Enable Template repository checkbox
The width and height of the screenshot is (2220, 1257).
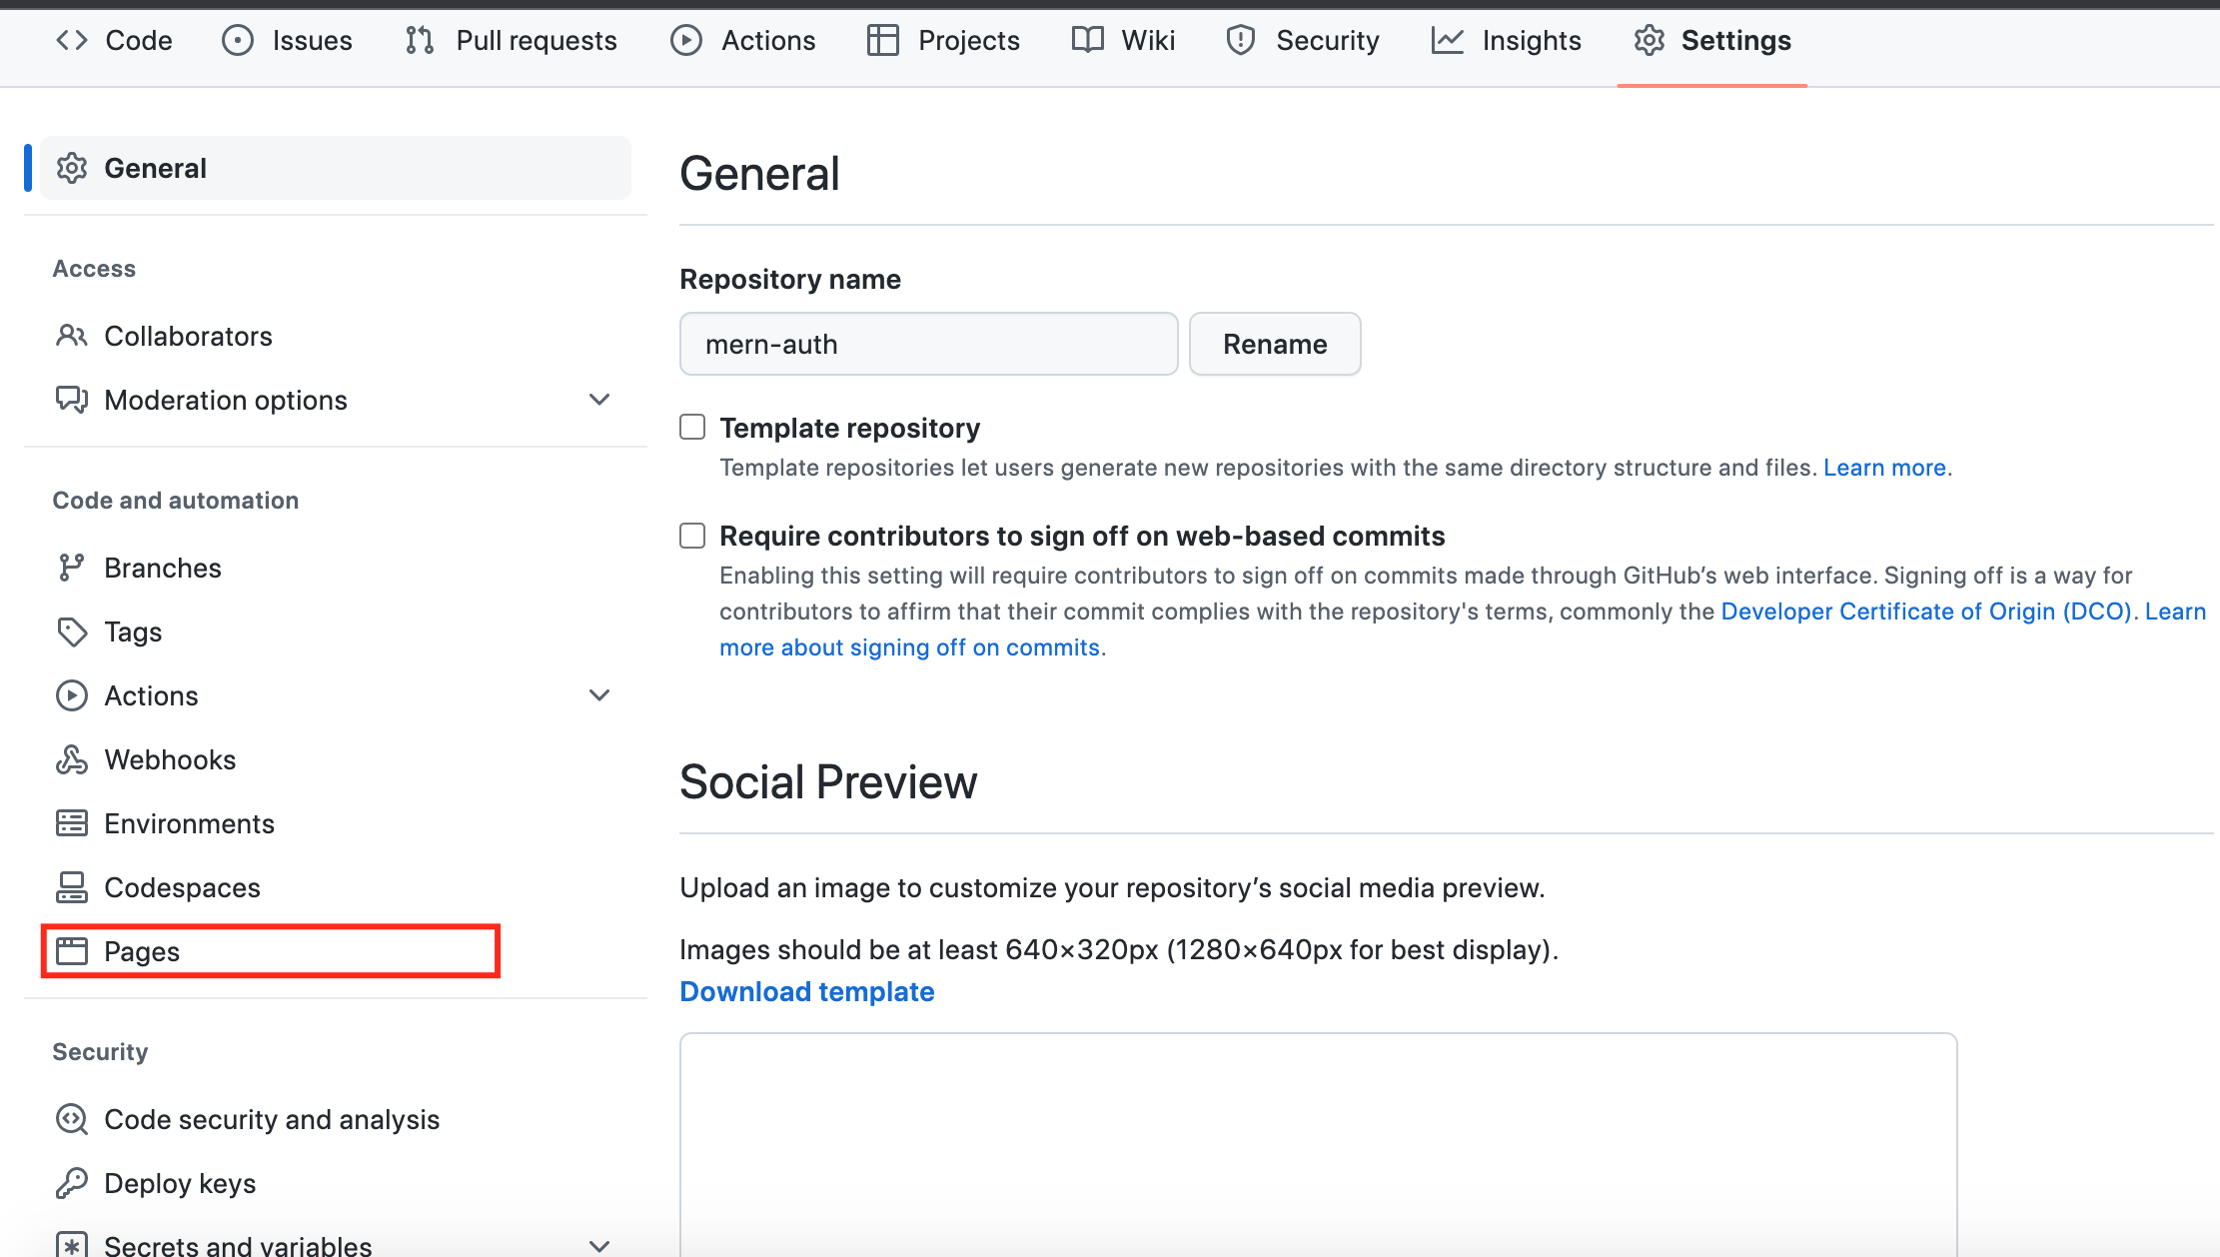pos(692,427)
